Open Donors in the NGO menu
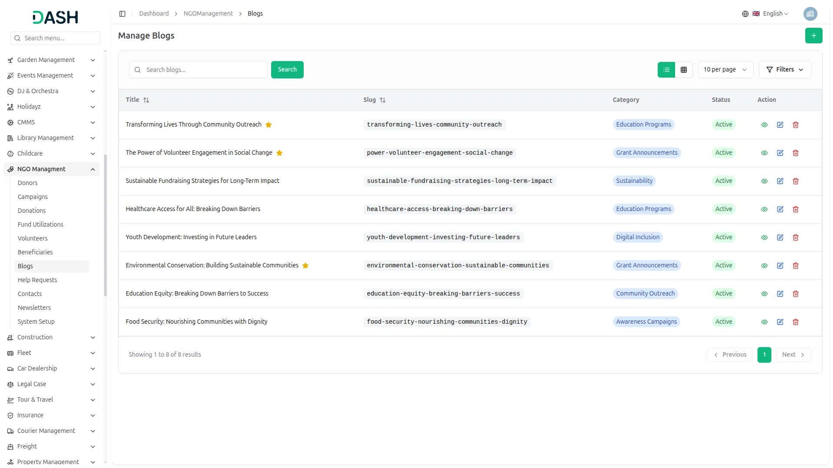The width and height of the screenshot is (833, 468). [28, 183]
